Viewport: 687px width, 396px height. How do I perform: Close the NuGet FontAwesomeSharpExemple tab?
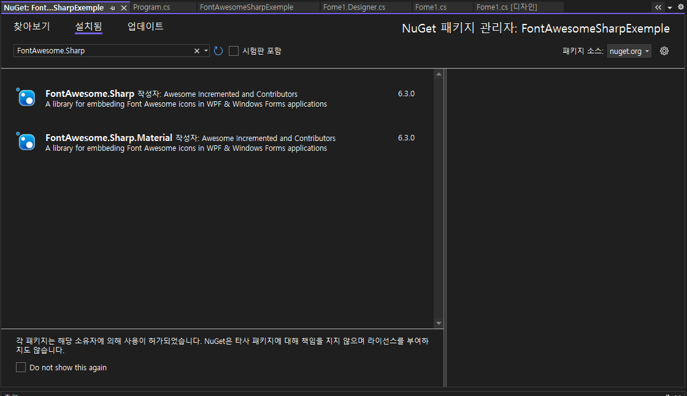coord(124,8)
